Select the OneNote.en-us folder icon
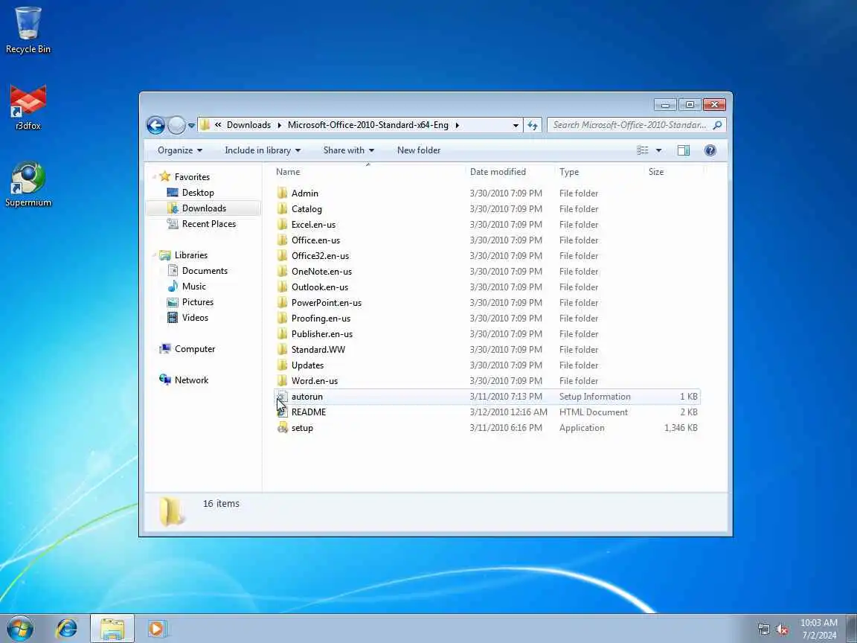The width and height of the screenshot is (857, 643). tap(282, 271)
